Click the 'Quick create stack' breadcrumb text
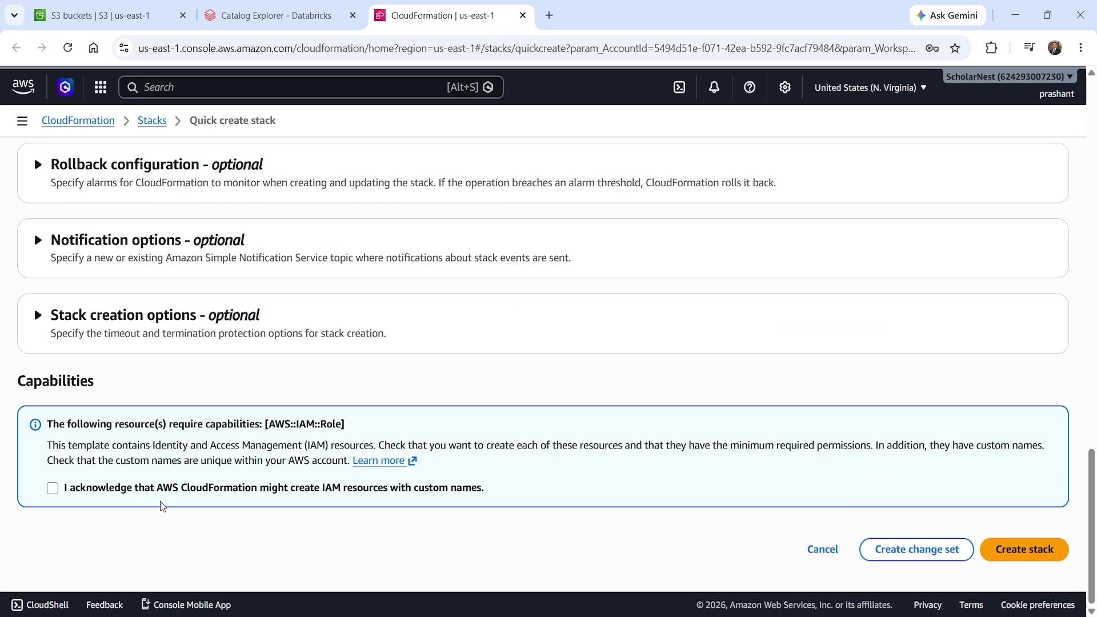The width and height of the screenshot is (1097, 617). 233,121
